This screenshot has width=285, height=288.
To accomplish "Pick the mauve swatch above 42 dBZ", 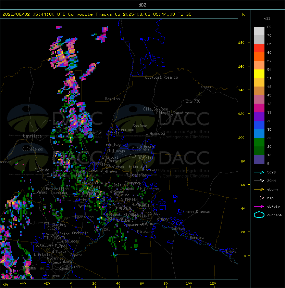I will point(259,100).
